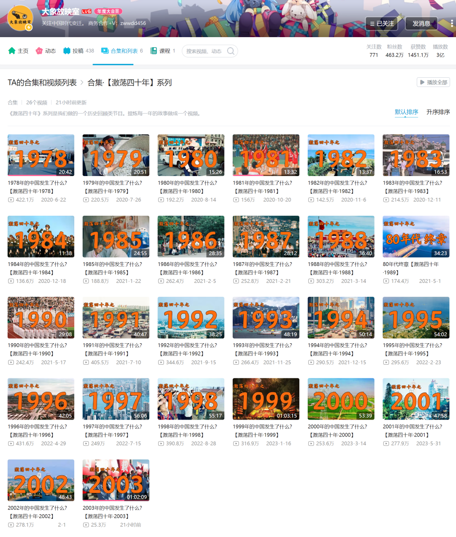Click the 大象放映室 channel avatar
The height and width of the screenshot is (537, 456).
[x=20, y=18]
